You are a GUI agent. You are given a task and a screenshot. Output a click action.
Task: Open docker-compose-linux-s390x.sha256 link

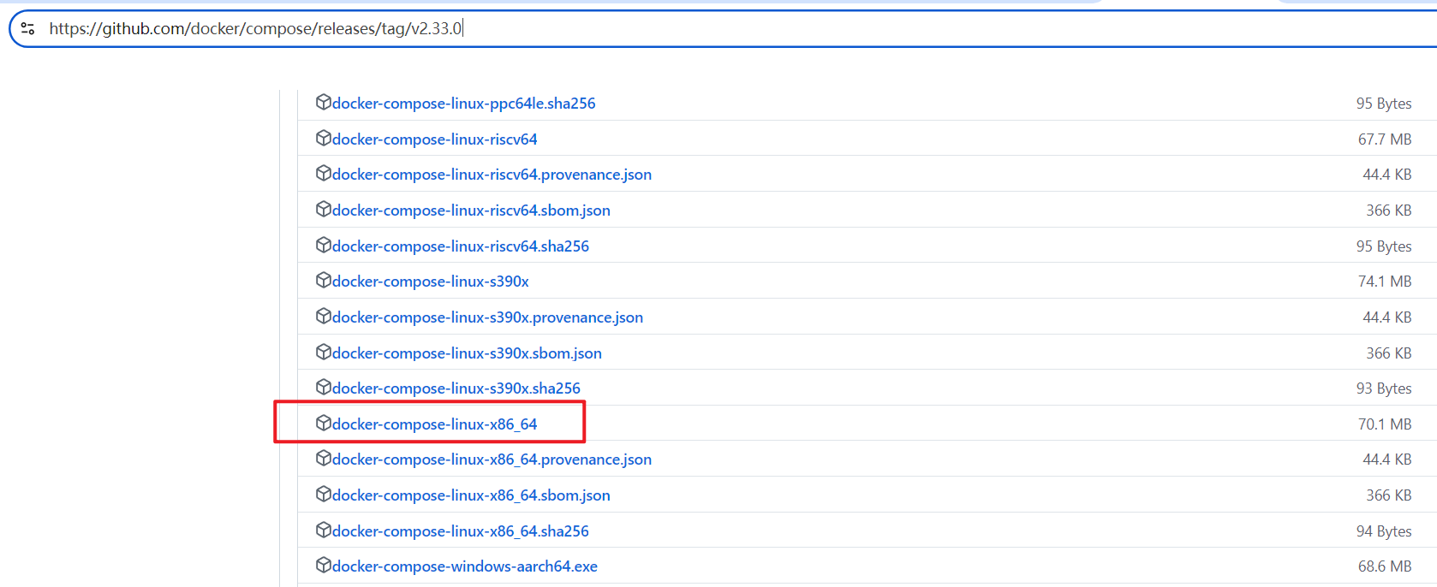point(456,388)
